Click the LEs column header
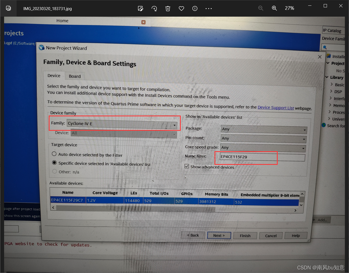The height and width of the screenshot is (273, 349). pyautogui.click(x=134, y=193)
